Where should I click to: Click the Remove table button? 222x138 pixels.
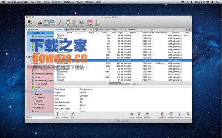point(65,115)
